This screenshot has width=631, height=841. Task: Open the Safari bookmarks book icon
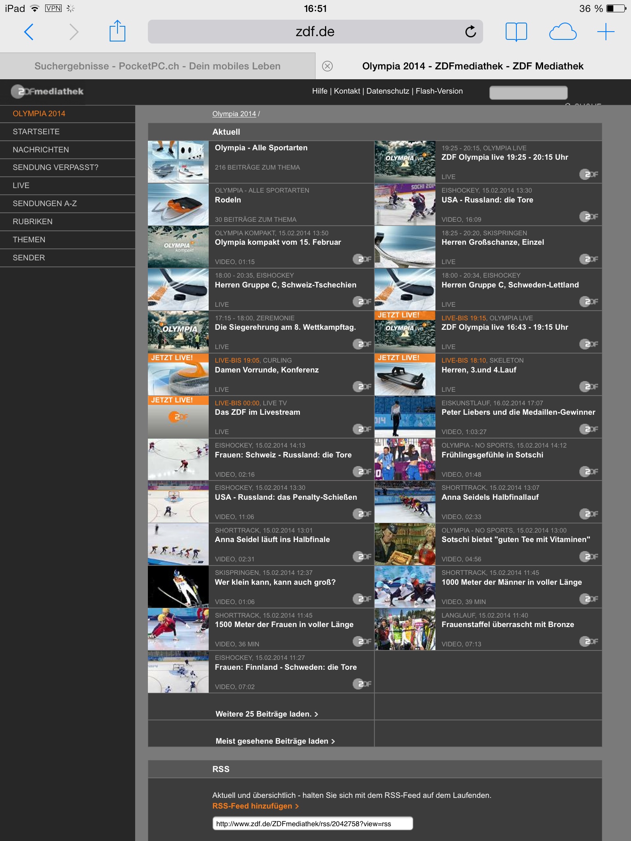click(x=516, y=32)
